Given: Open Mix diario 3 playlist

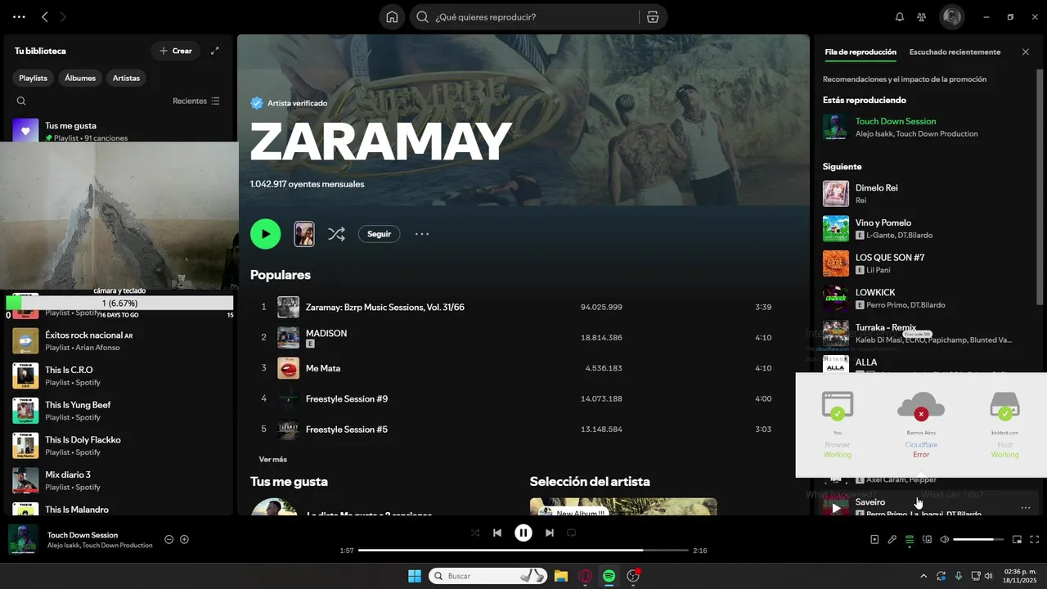Looking at the screenshot, I should click(119, 480).
